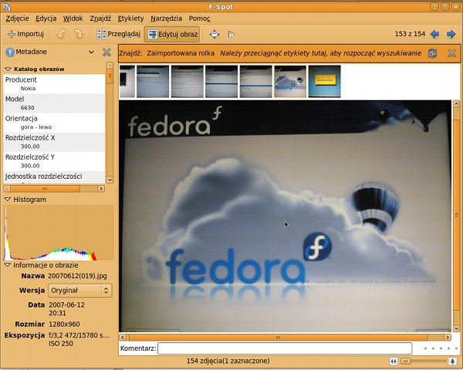Click the metadata list scroll-up arrow

tap(110, 66)
